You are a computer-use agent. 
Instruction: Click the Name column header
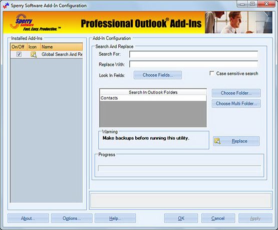pyautogui.click(x=61, y=47)
